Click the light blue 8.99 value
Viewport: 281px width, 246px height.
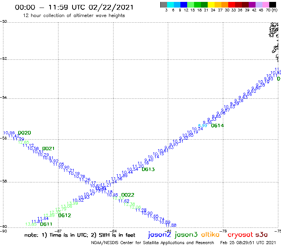click(x=203, y=126)
